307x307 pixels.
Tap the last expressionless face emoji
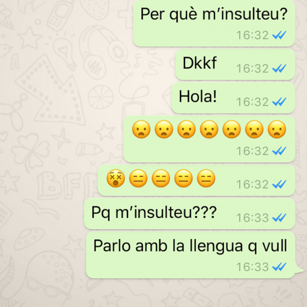(206, 178)
